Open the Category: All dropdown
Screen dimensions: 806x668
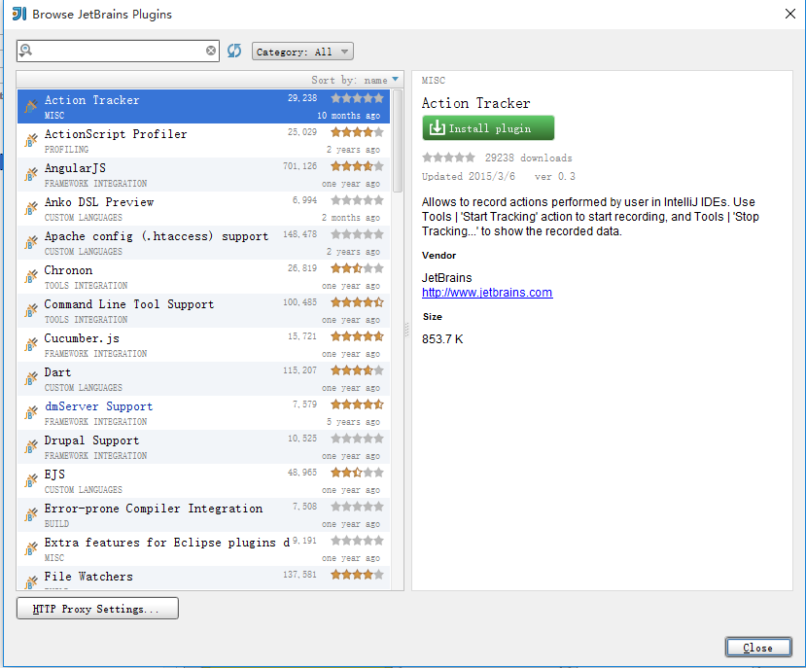tap(302, 52)
